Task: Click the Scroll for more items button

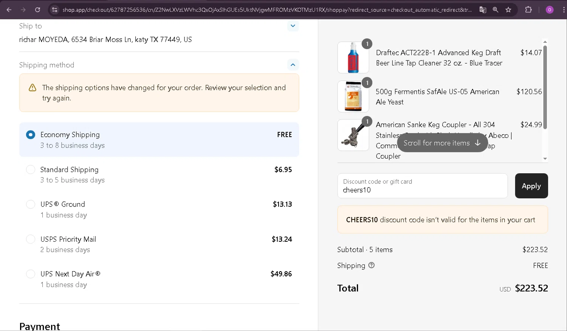Action: 442,143
